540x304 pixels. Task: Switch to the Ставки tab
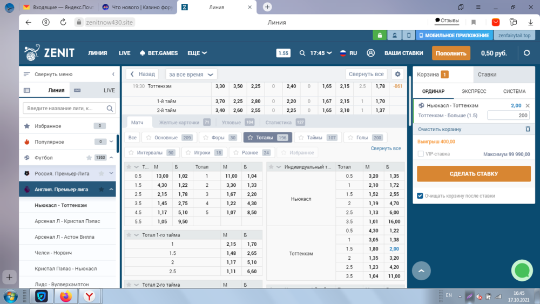(x=487, y=75)
